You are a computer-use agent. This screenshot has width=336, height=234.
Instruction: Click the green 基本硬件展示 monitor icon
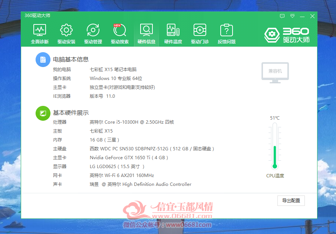(43, 113)
